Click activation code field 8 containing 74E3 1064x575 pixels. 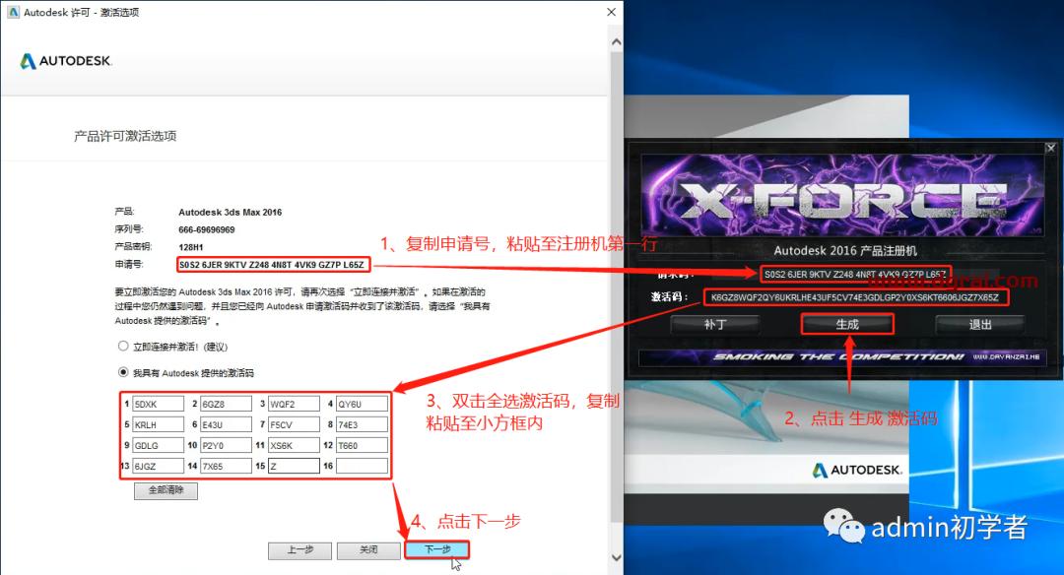pos(362,425)
